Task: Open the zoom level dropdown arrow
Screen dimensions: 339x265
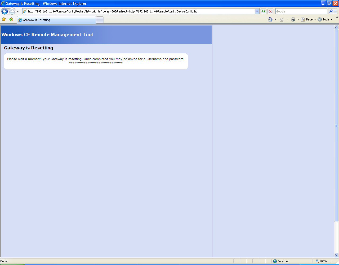Action: click(x=332, y=261)
